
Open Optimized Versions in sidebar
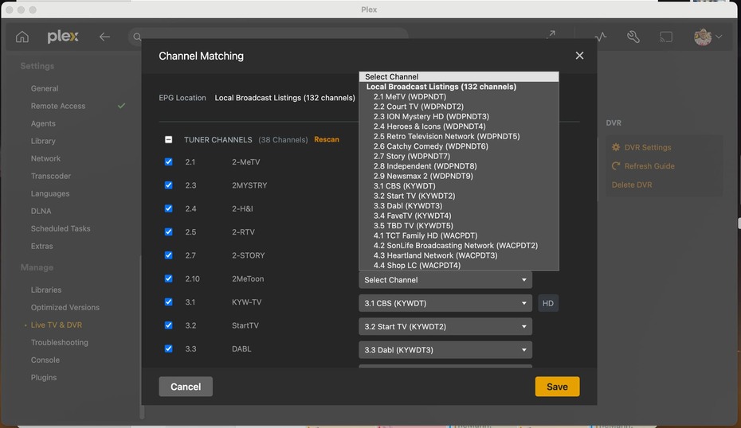pyautogui.click(x=65, y=307)
